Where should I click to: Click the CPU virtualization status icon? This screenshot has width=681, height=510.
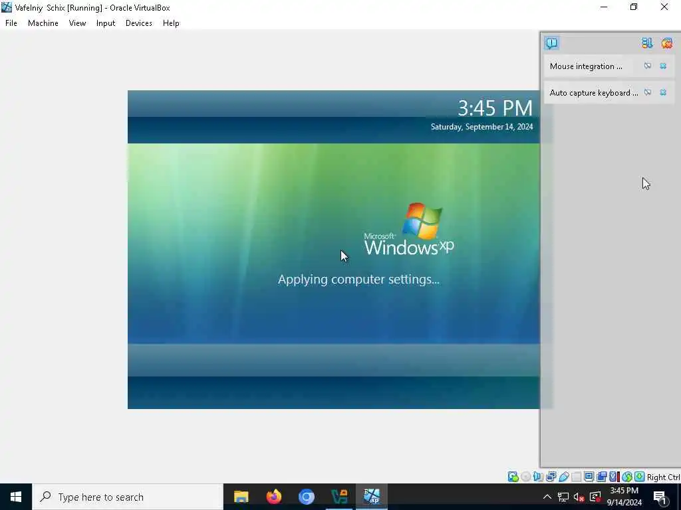pos(614,477)
